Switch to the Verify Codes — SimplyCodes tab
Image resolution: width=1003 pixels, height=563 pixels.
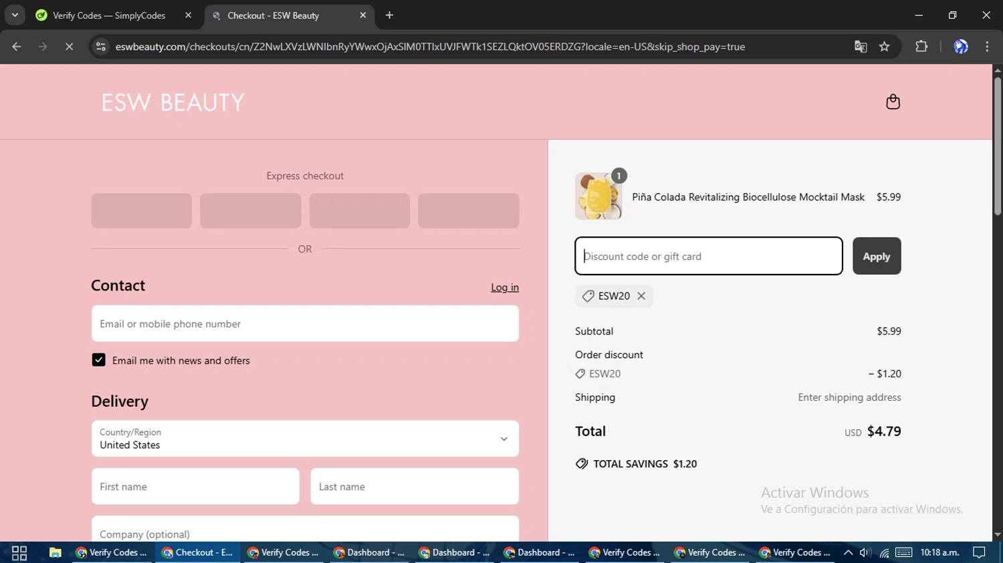pos(108,15)
